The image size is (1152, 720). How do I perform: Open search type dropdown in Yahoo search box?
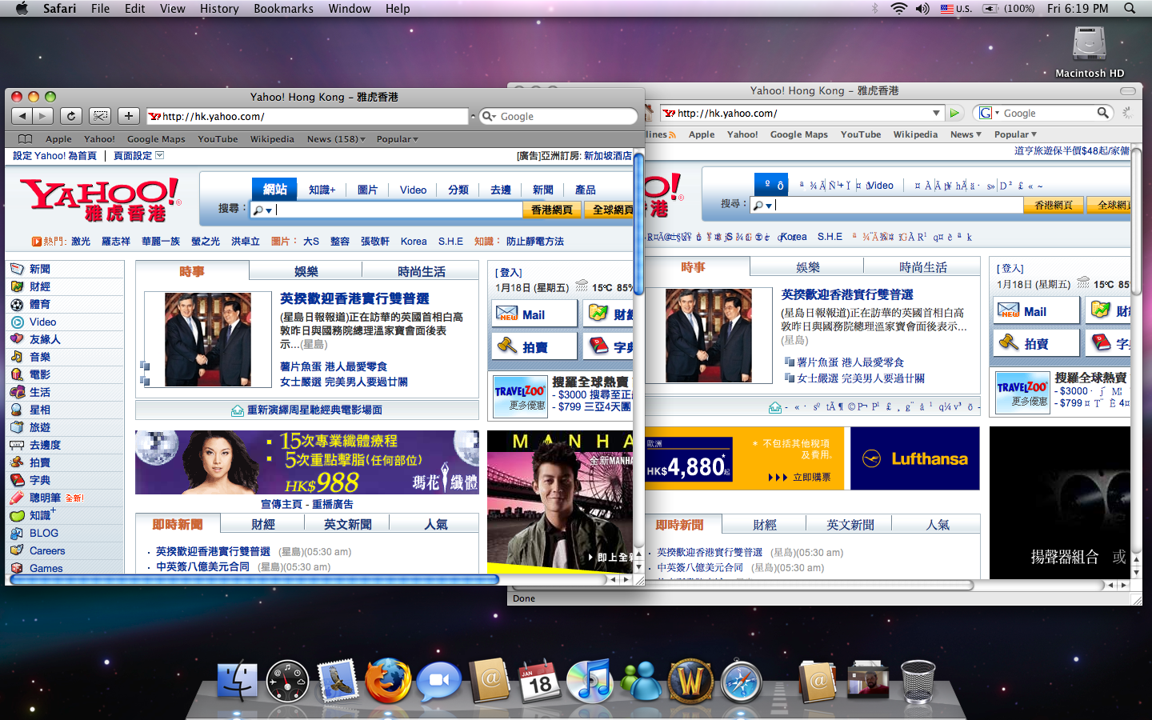click(263, 210)
